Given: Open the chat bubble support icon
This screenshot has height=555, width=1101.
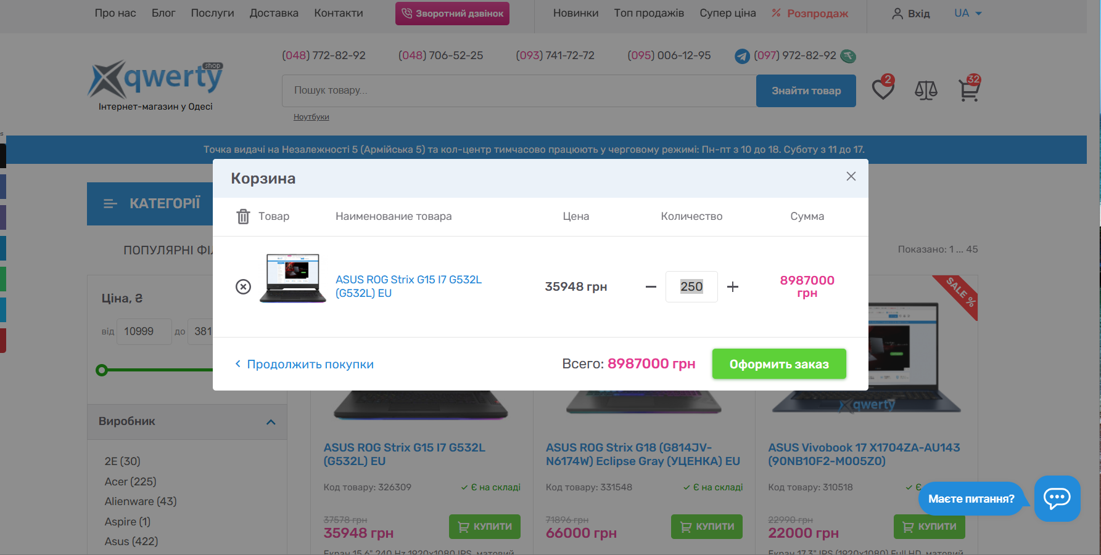Looking at the screenshot, I should 1057,498.
